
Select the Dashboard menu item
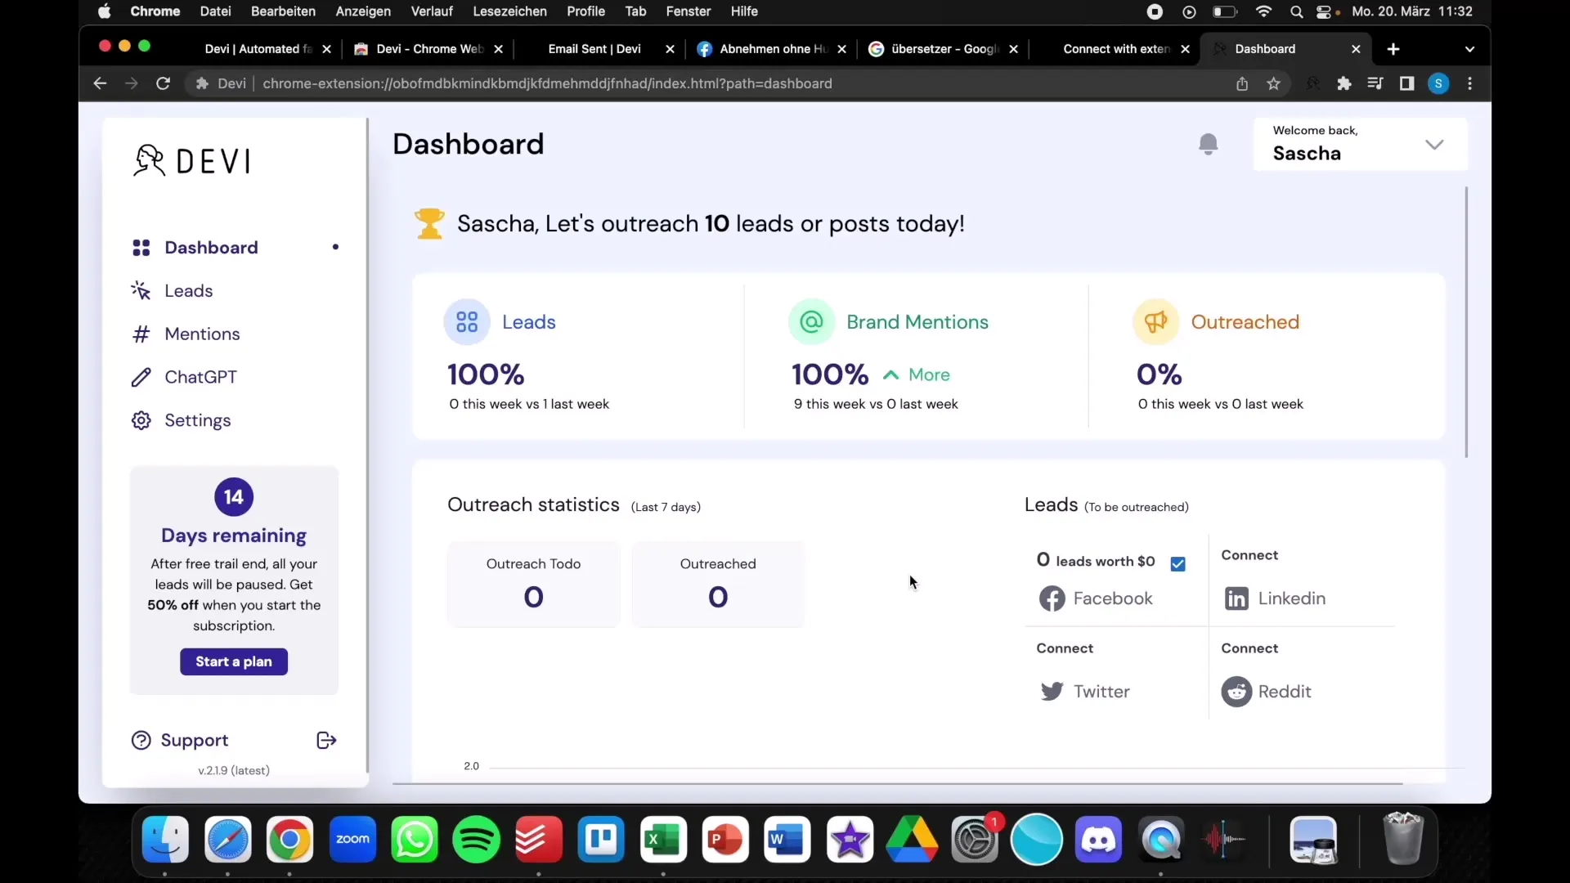click(x=211, y=247)
